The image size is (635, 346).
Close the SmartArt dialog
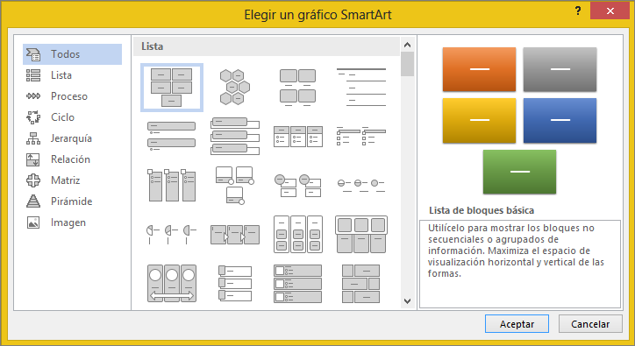point(610,11)
